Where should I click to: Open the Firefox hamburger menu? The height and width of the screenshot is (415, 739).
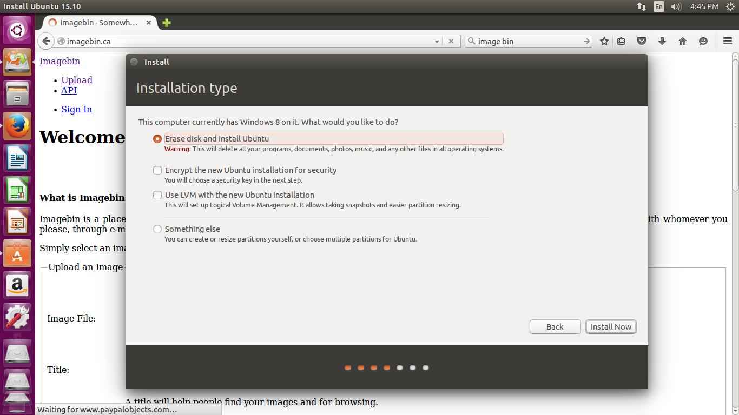(728, 41)
